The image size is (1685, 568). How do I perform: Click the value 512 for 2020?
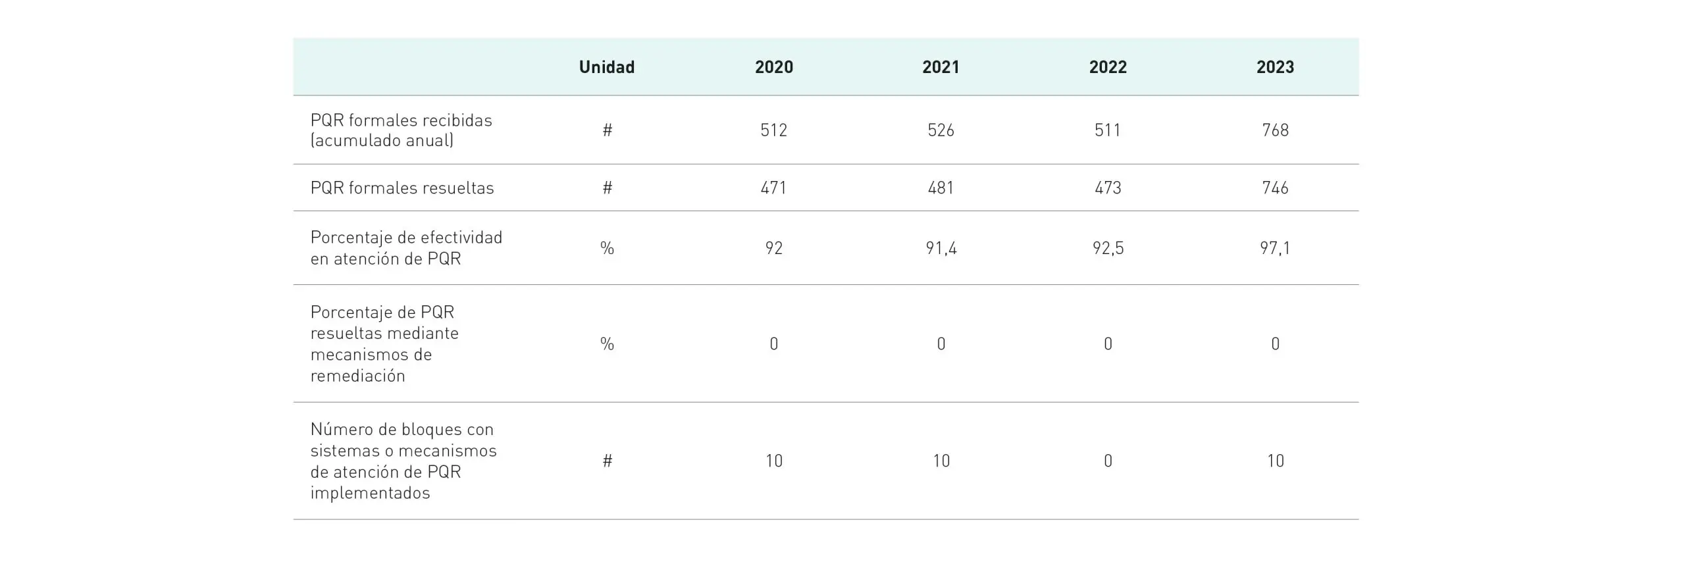tap(773, 130)
